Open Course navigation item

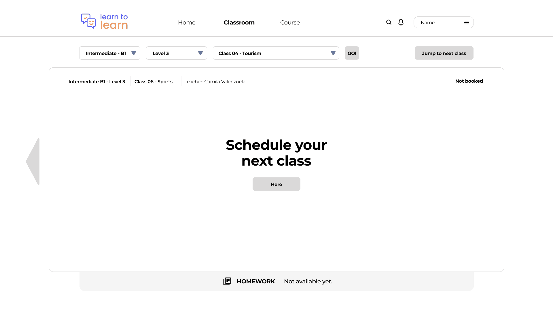290,22
